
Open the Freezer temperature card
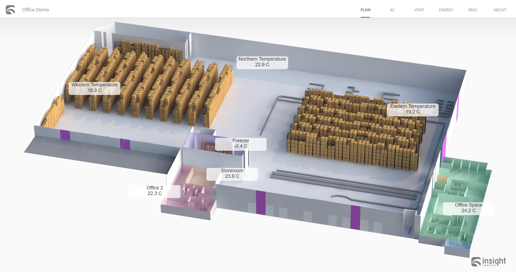(x=241, y=144)
